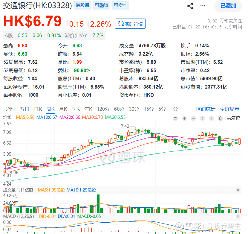Refresh with 实时行情 button
The width and height of the screenshot is (248, 234).
click(130, 24)
